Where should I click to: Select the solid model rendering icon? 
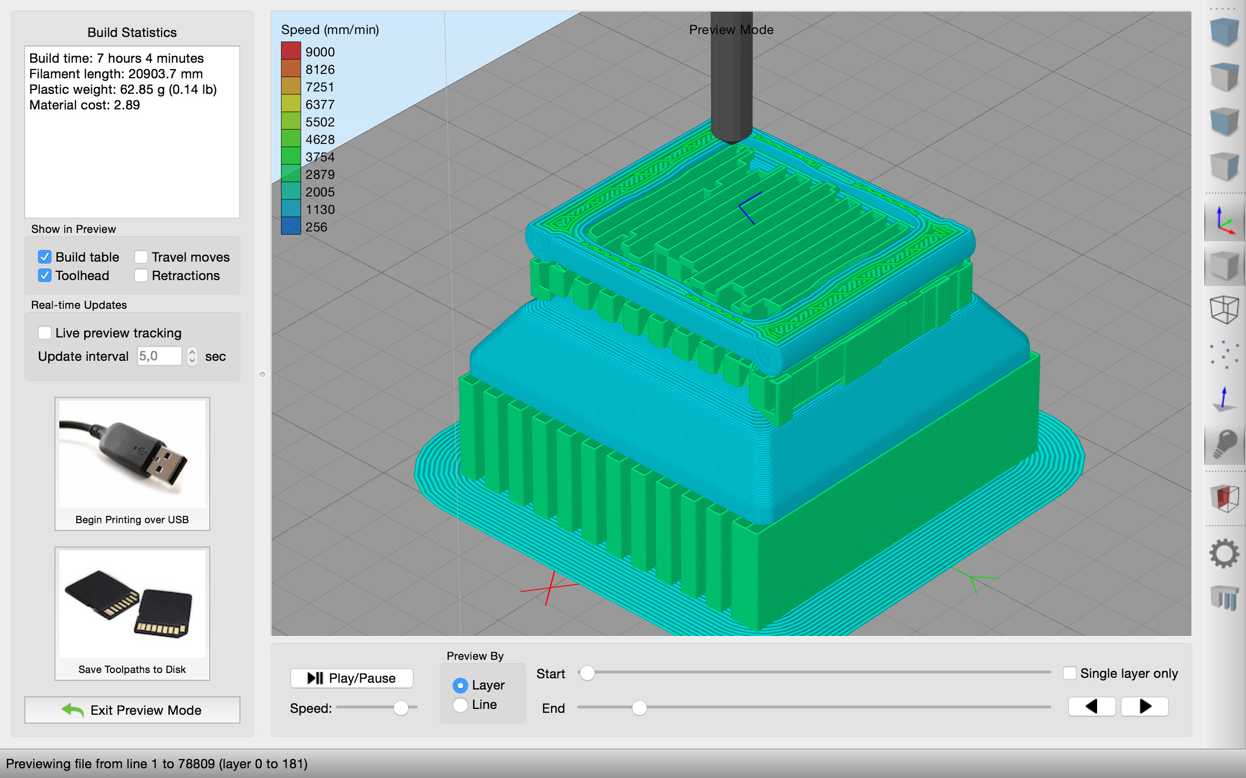click(x=1225, y=265)
